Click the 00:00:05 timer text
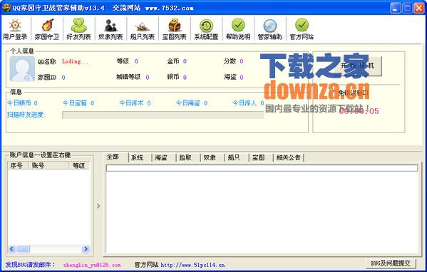Image resolution: width=427 pixels, height=272 pixels. [x=359, y=111]
